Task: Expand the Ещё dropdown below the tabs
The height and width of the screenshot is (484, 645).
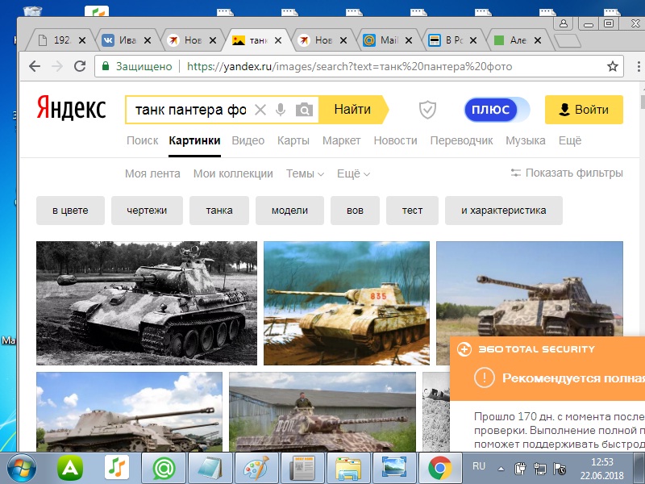Action: tap(353, 173)
